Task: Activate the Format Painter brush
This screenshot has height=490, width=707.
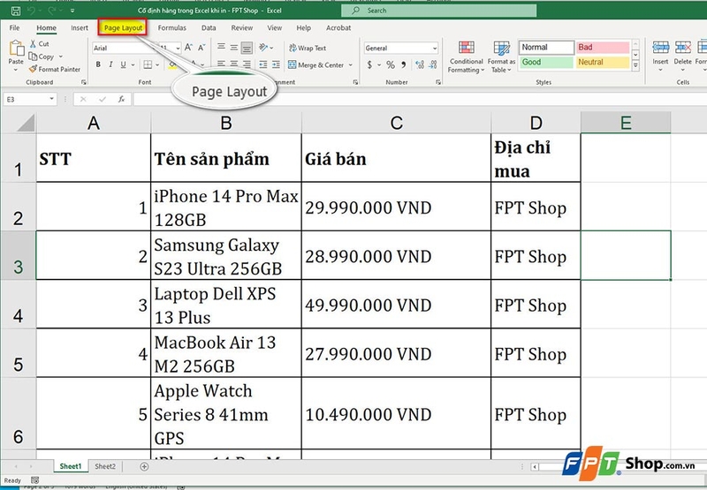Action: (55, 69)
